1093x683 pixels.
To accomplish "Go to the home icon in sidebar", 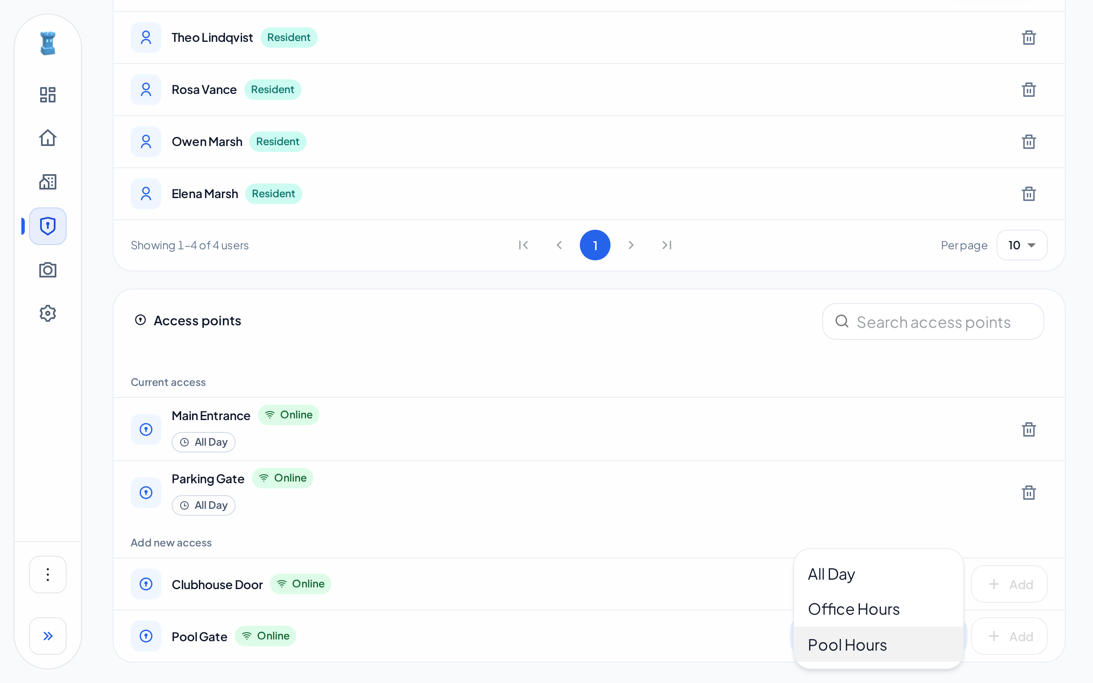I will tap(47, 138).
